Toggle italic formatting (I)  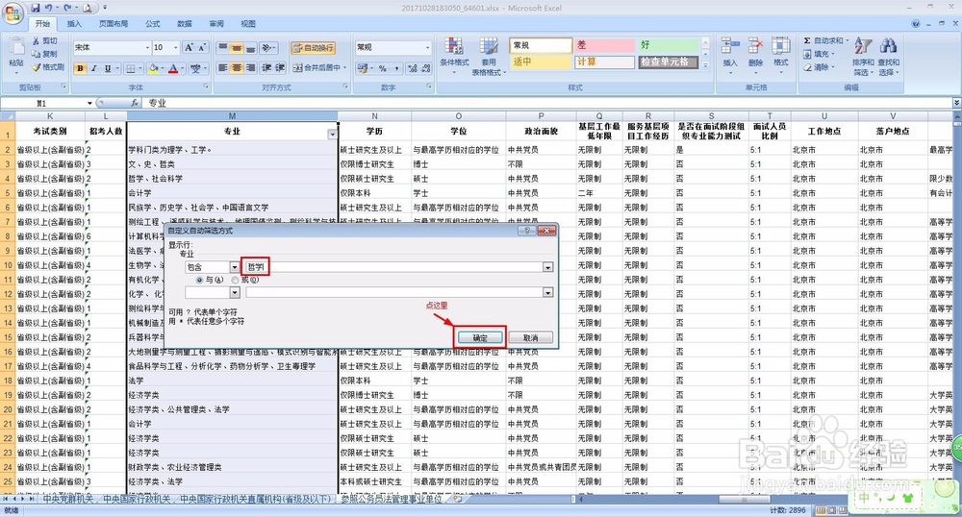[94, 68]
